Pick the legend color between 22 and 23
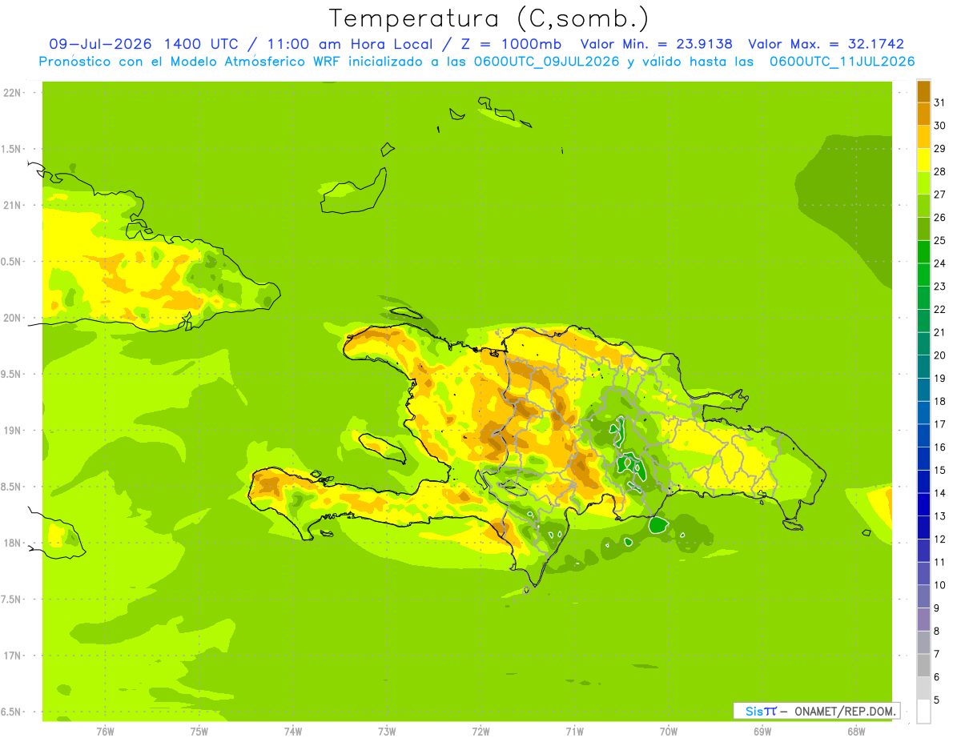The width and height of the screenshot is (961, 742). 923,298
